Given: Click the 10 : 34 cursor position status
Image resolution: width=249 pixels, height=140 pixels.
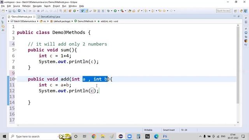Looking at the screenshot, I should pos(184,130).
